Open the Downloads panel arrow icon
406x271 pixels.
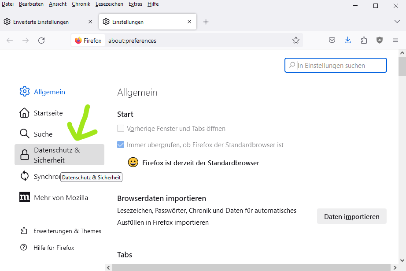click(348, 41)
